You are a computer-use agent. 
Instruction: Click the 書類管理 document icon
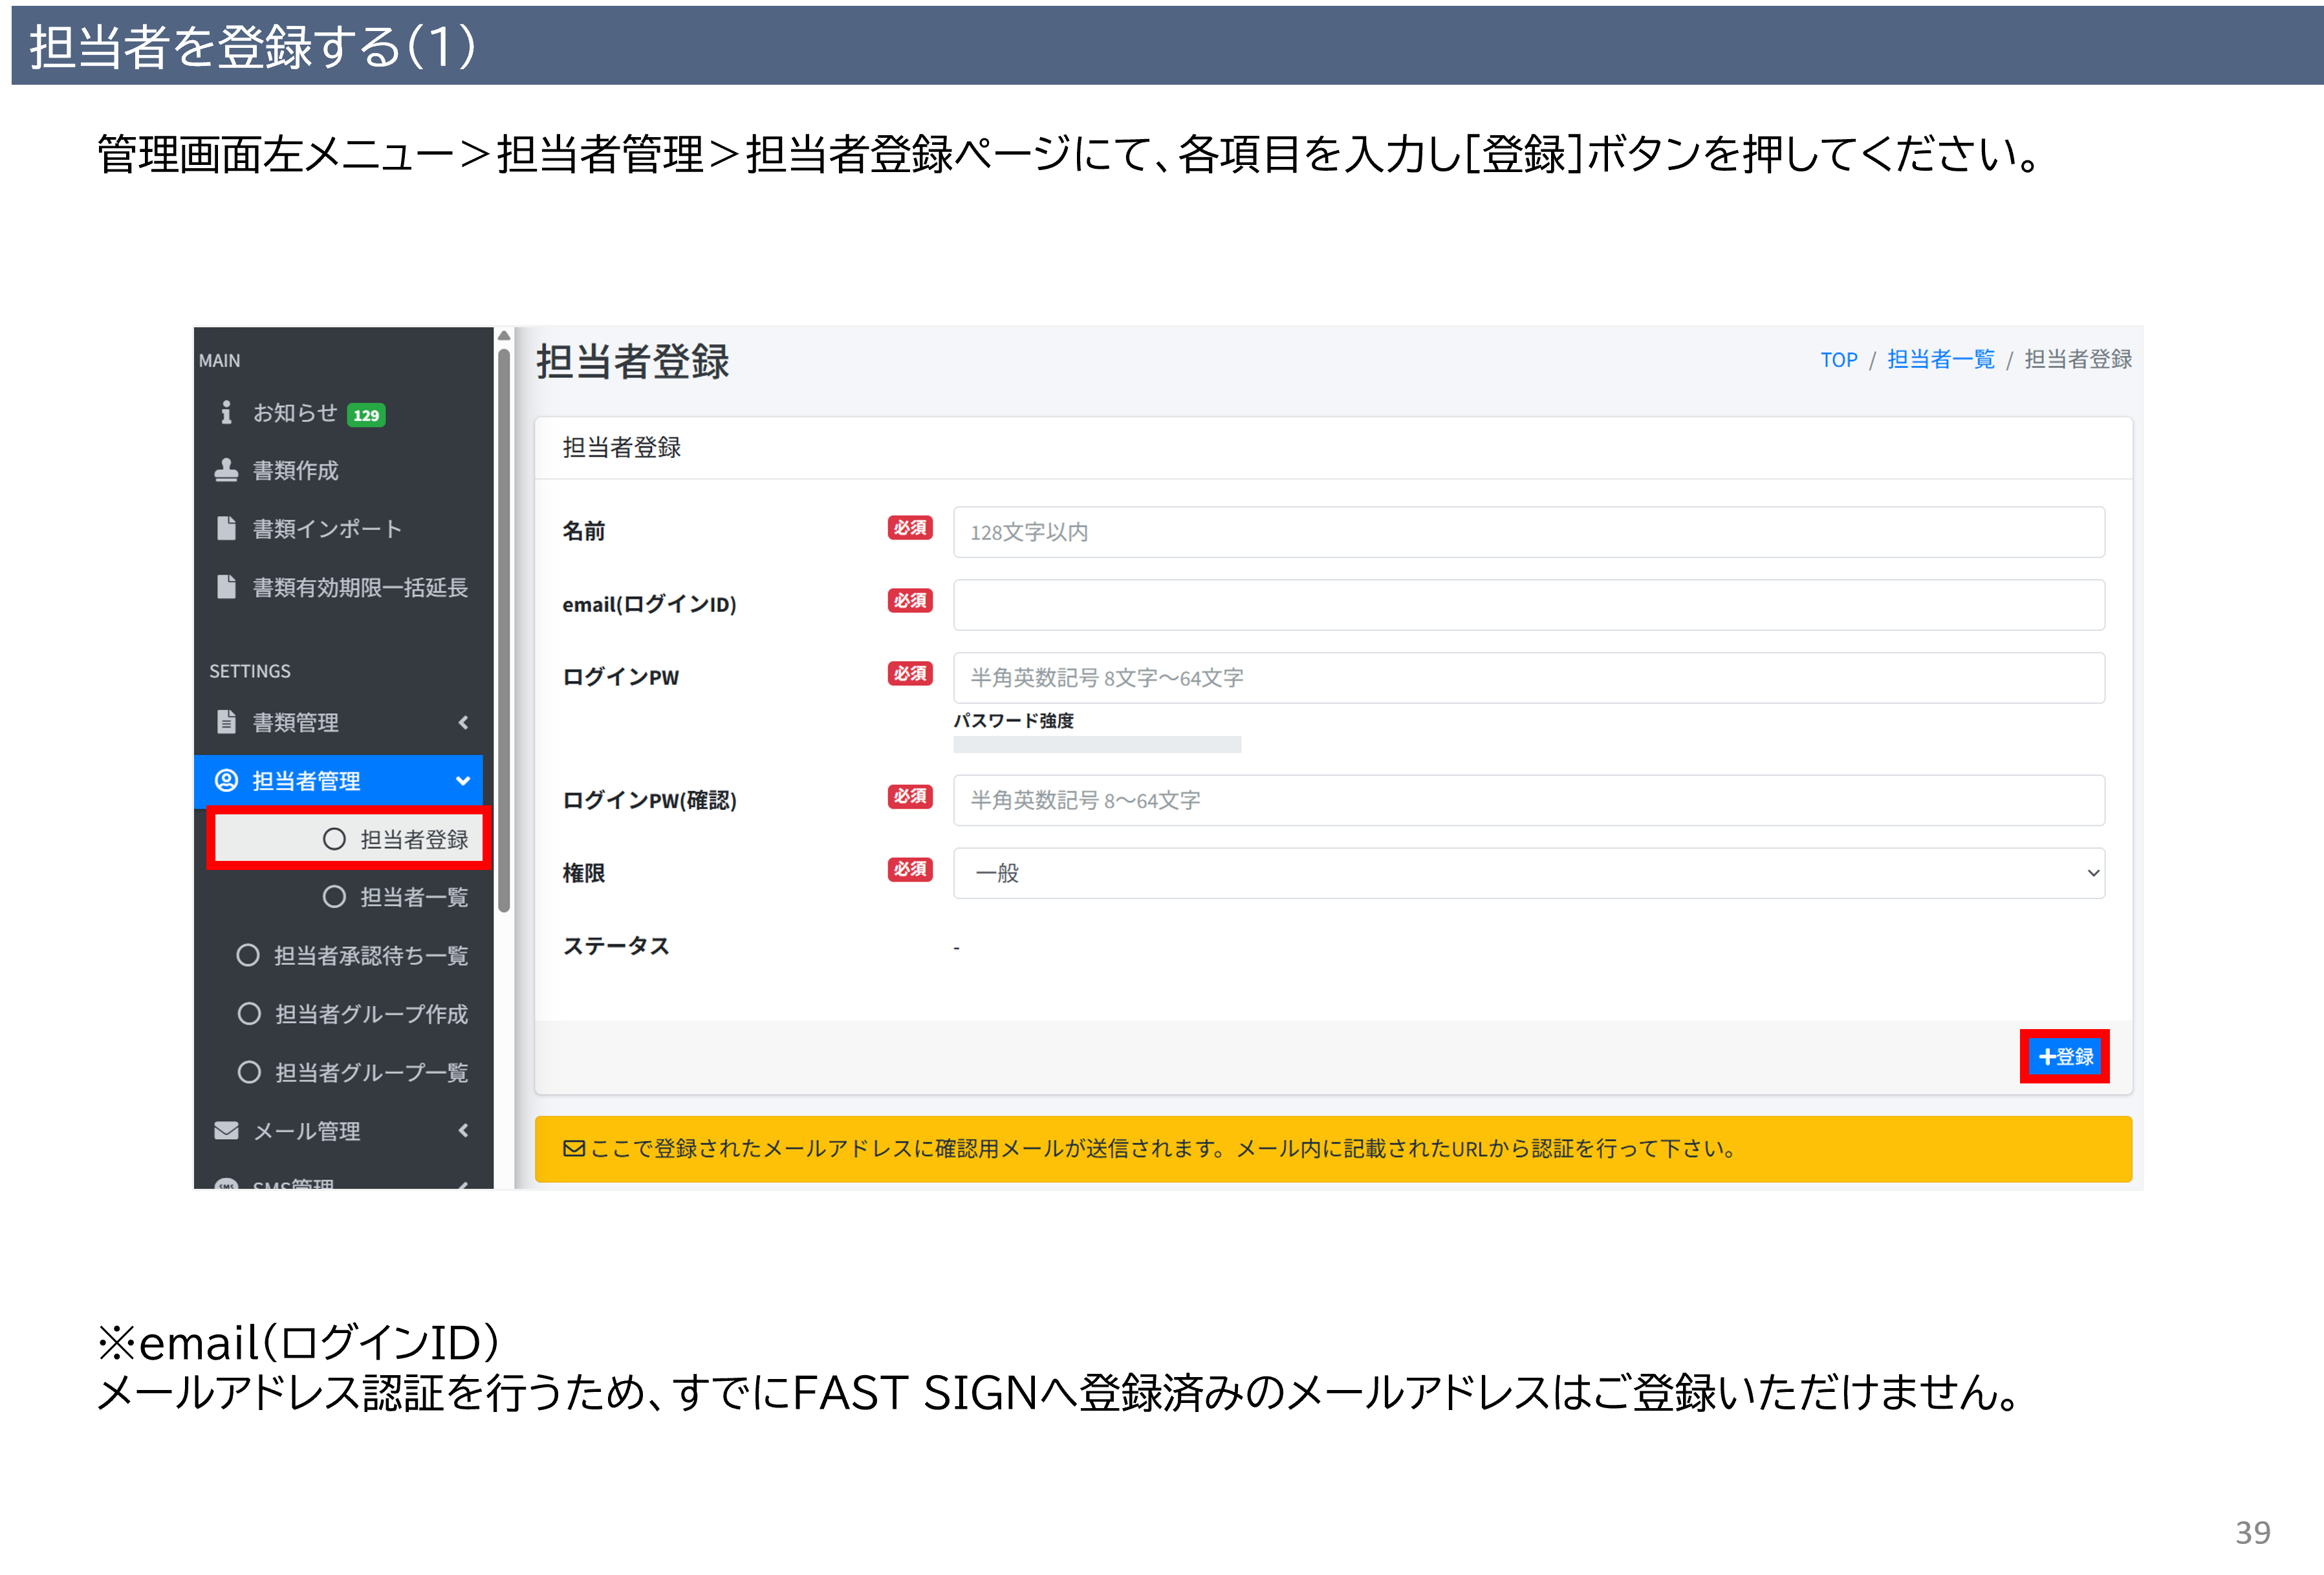[226, 721]
